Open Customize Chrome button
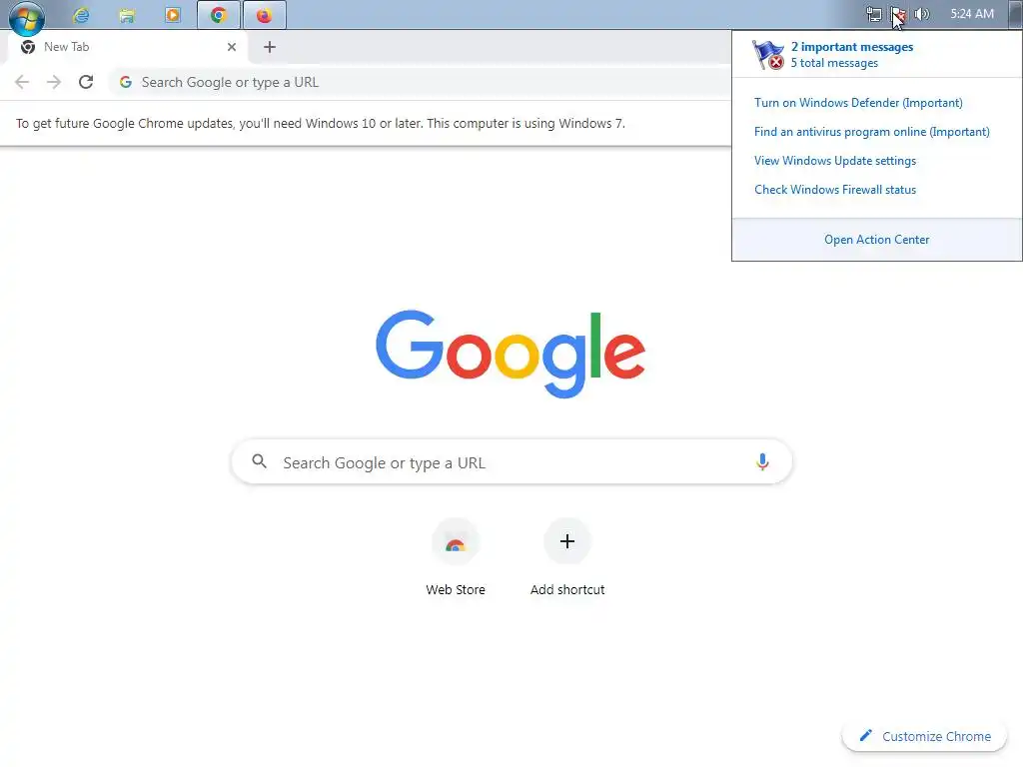 [x=925, y=736]
